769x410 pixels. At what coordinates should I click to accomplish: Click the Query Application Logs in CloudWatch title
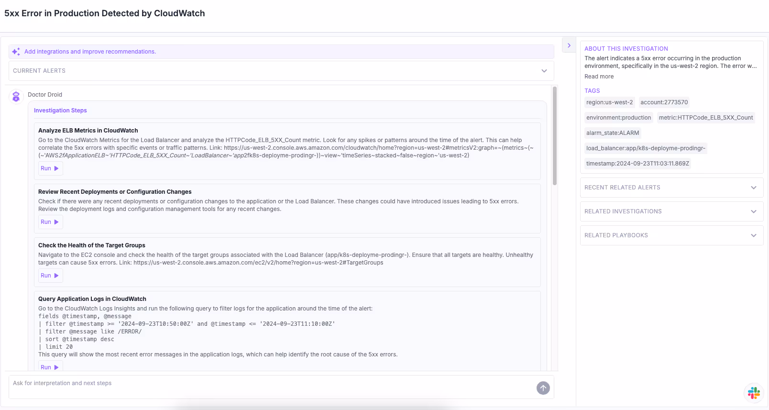[x=92, y=299]
